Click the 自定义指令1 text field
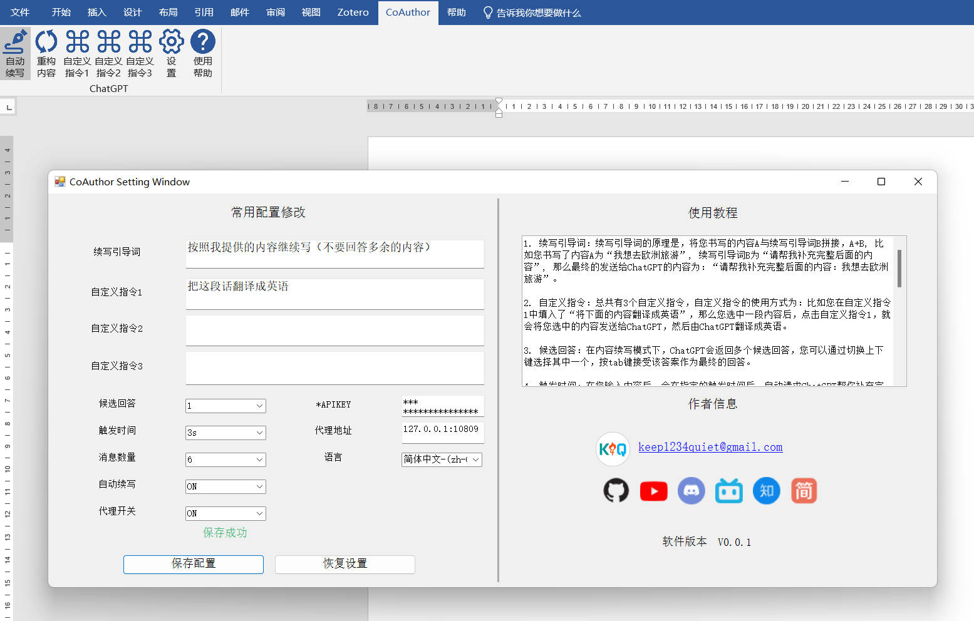This screenshot has height=621, width=974. pyautogui.click(x=335, y=294)
